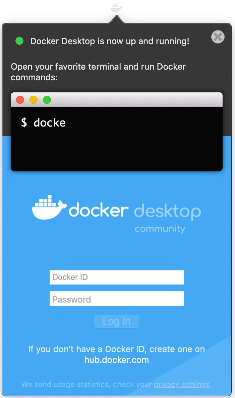Click the green button in terminal illustration
Screen dimensions: 235x398
[x=47, y=100]
